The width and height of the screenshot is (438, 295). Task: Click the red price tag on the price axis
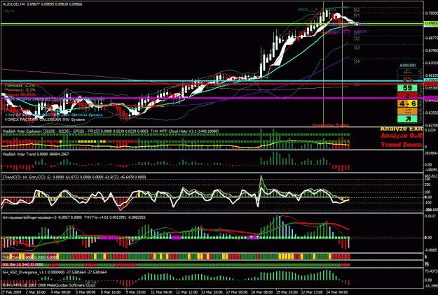431,84
